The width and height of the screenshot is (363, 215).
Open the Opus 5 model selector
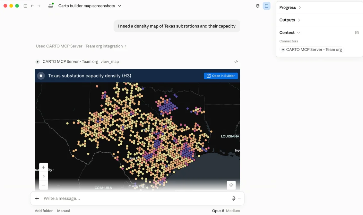[x=218, y=211]
